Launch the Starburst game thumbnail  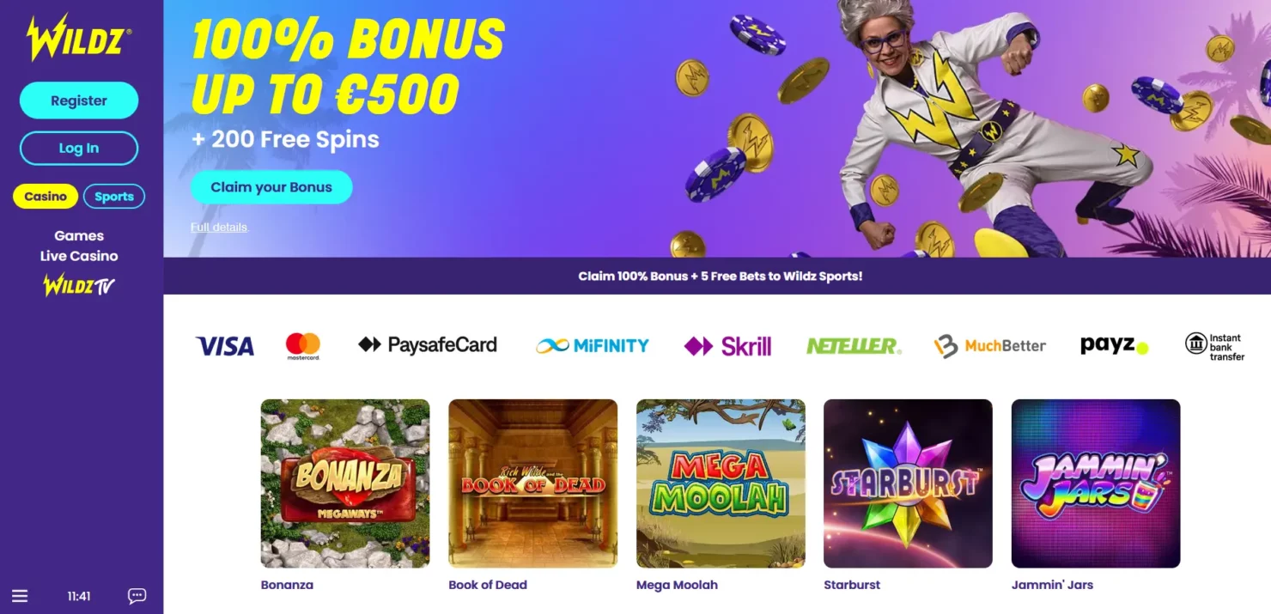click(x=908, y=483)
